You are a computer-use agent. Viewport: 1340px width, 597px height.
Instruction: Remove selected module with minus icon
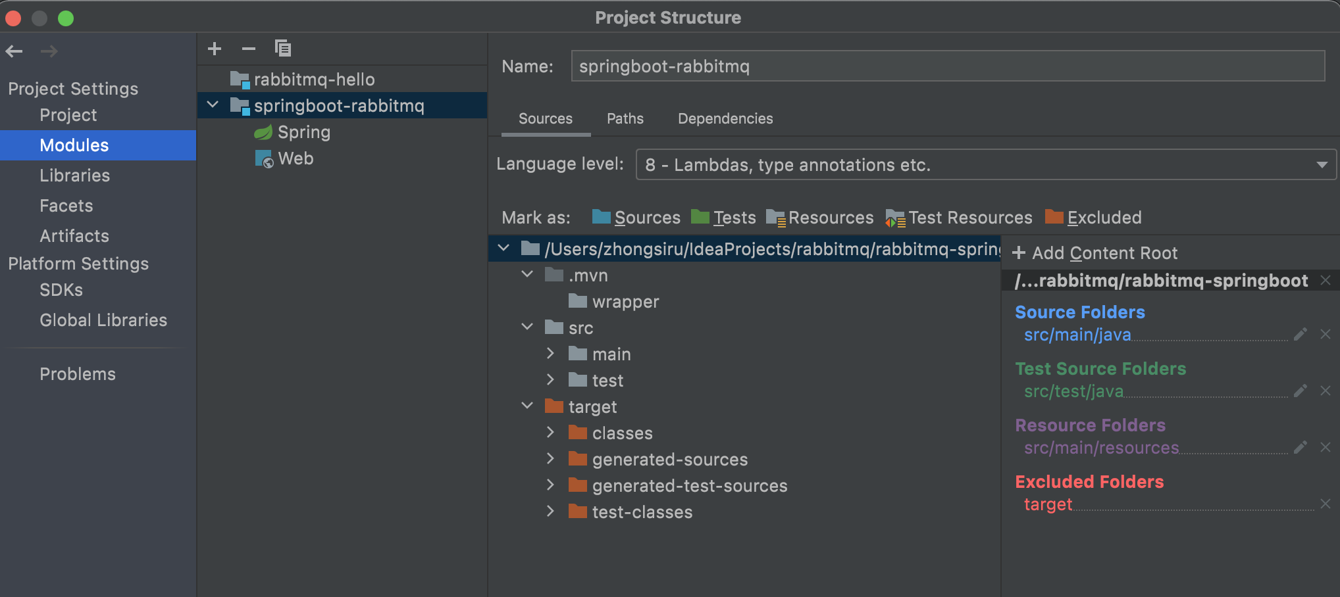[x=249, y=49]
